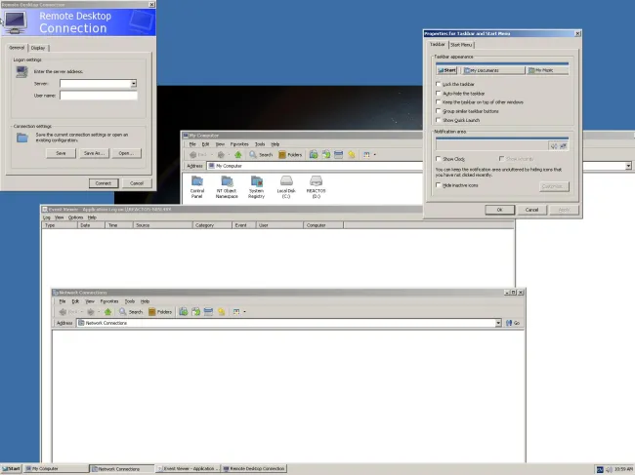Click OK in Taskbar properties dialog
Viewport: 635px width, 475px height.
(500, 210)
